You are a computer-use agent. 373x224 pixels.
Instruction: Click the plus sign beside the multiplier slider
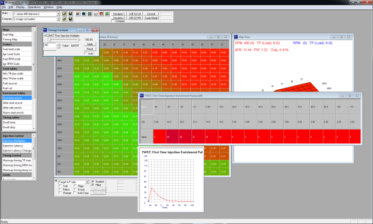click(x=80, y=40)
